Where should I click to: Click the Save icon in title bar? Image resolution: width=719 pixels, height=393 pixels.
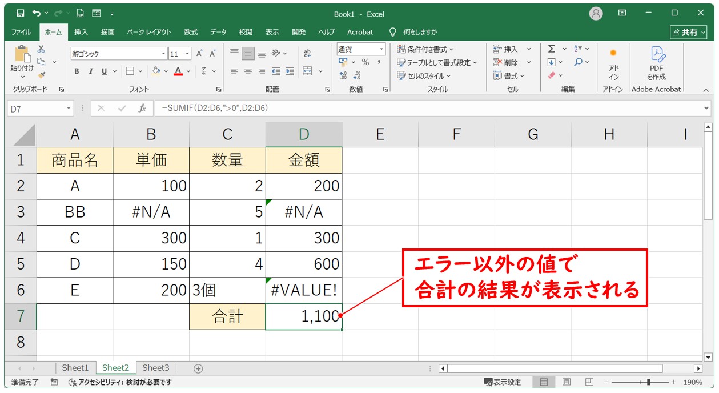tap(21, 13)
